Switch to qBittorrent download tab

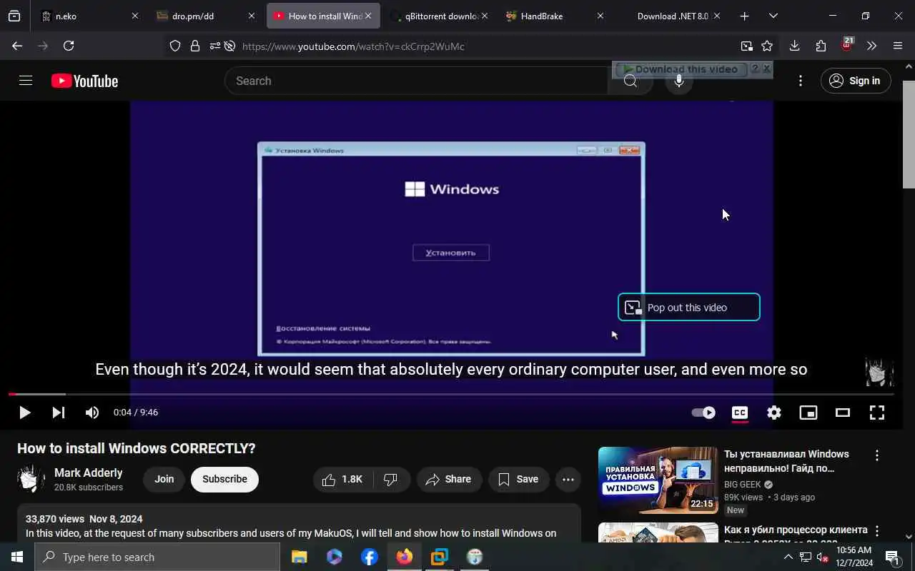[439, 16]
